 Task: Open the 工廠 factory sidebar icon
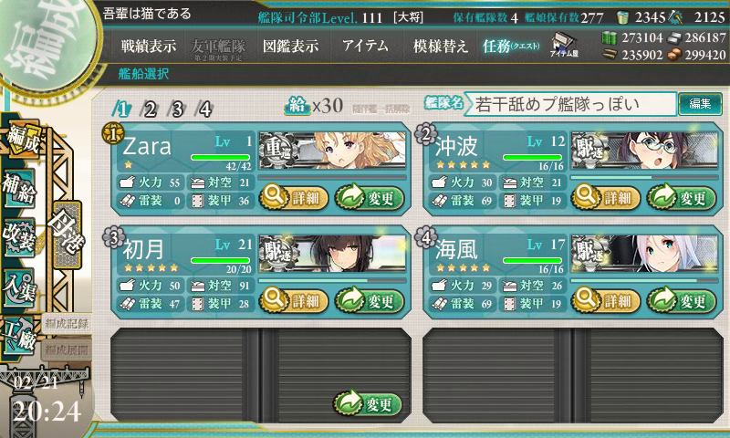(18, 335)
